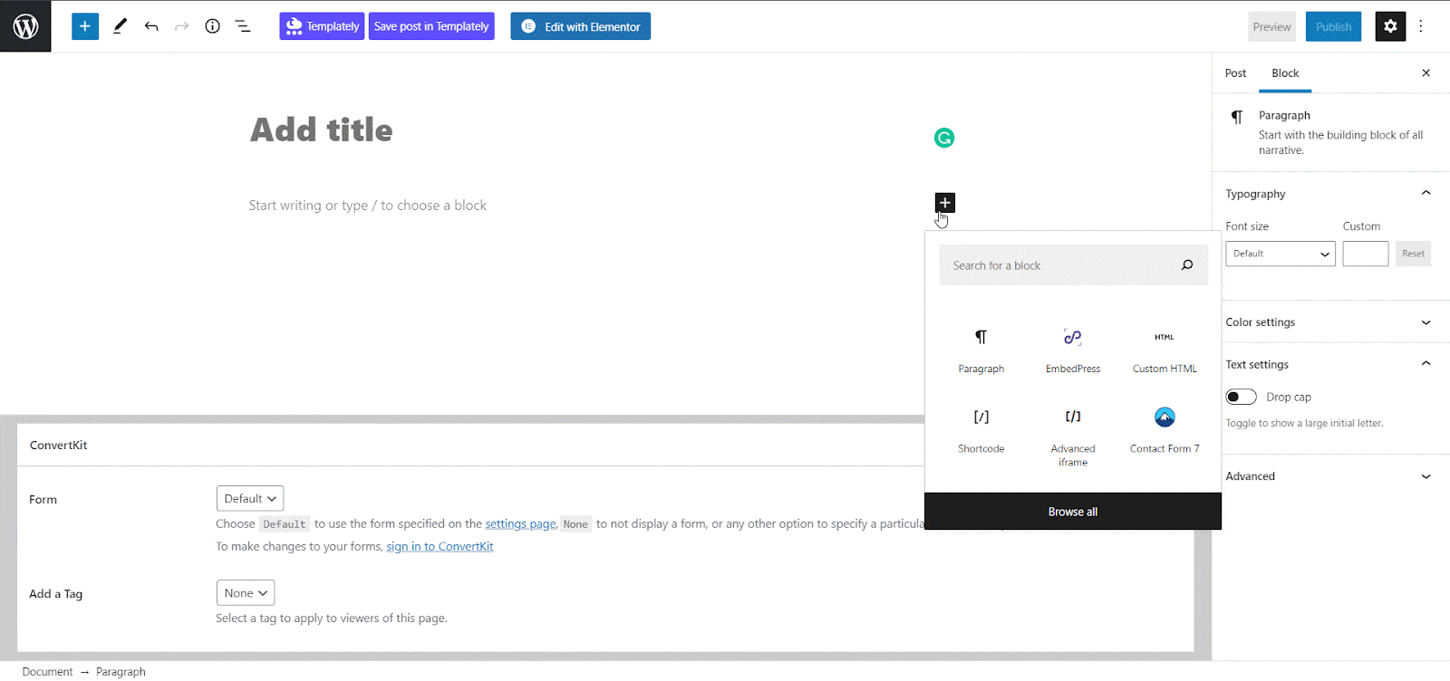Image resolution: width=1450 pixels, height=681 pixels.
Task: Select the Tools pencil icon
Action: click(x=120, y=26)
